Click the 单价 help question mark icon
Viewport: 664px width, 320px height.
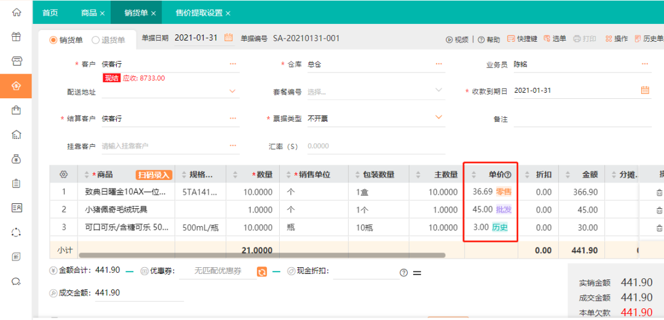coord(508,175)
